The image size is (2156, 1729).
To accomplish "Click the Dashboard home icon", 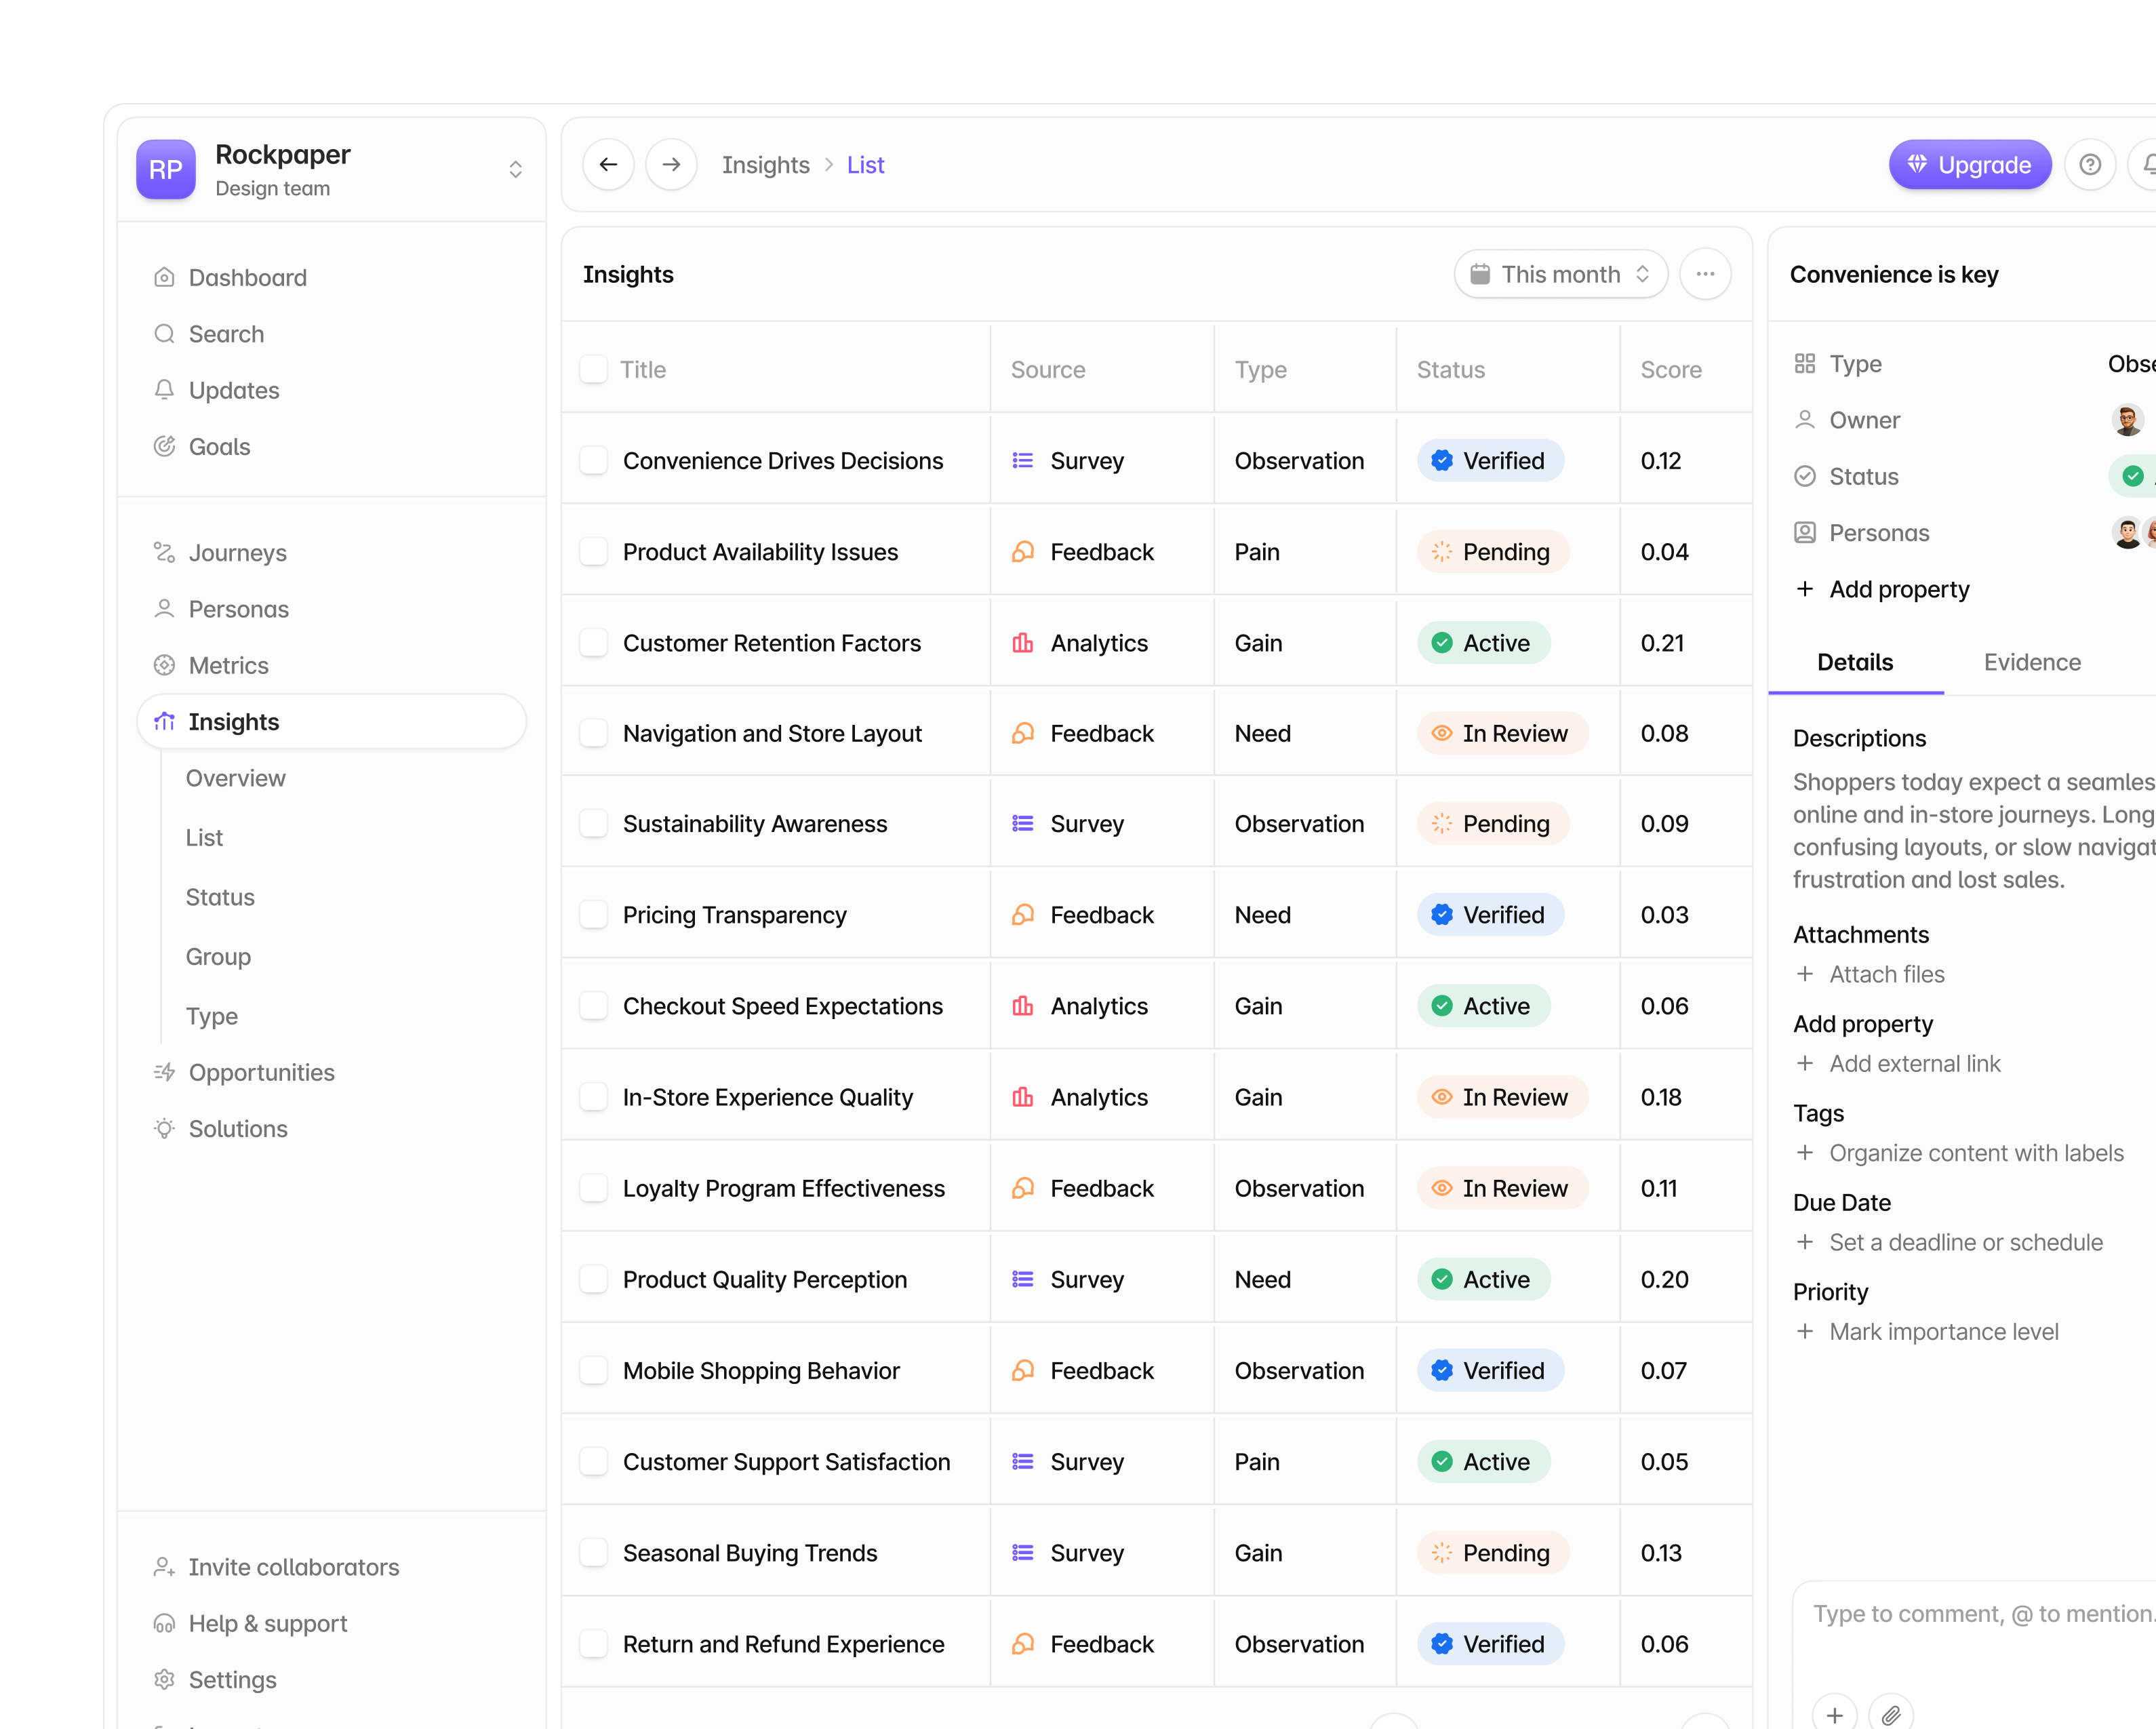I will click(x=164, y=277).
